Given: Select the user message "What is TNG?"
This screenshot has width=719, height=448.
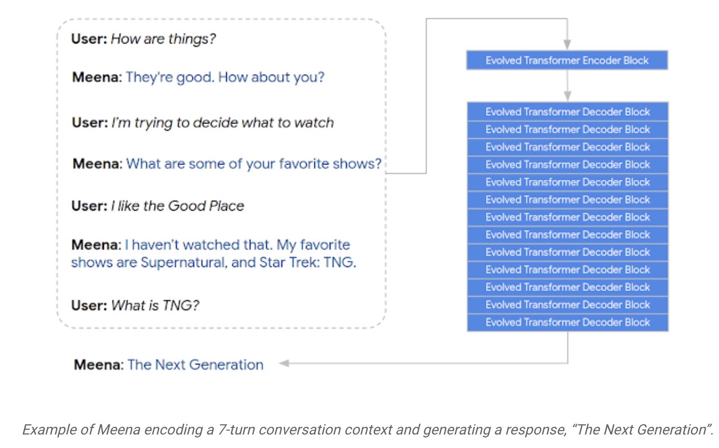Looking at the screenshot, I should [155, 305].
